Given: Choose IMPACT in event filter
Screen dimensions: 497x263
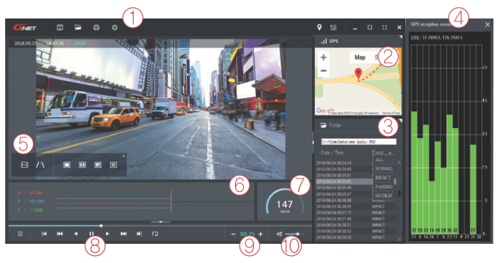Looking at the screenshot, I should pos(383,178).
